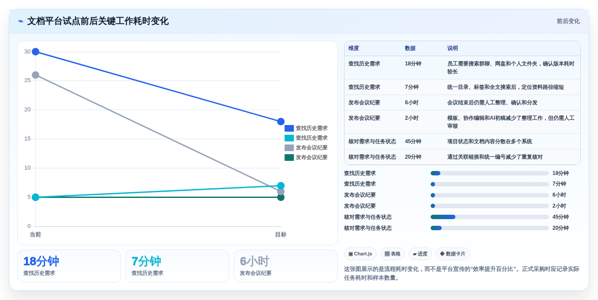Click the description 通过关联链接和统一编号减少了重复核对

tap(495, 157)
